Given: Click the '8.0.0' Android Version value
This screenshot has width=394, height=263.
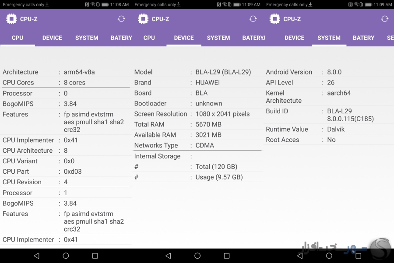Looking at the screenshot, I should 334,72.
